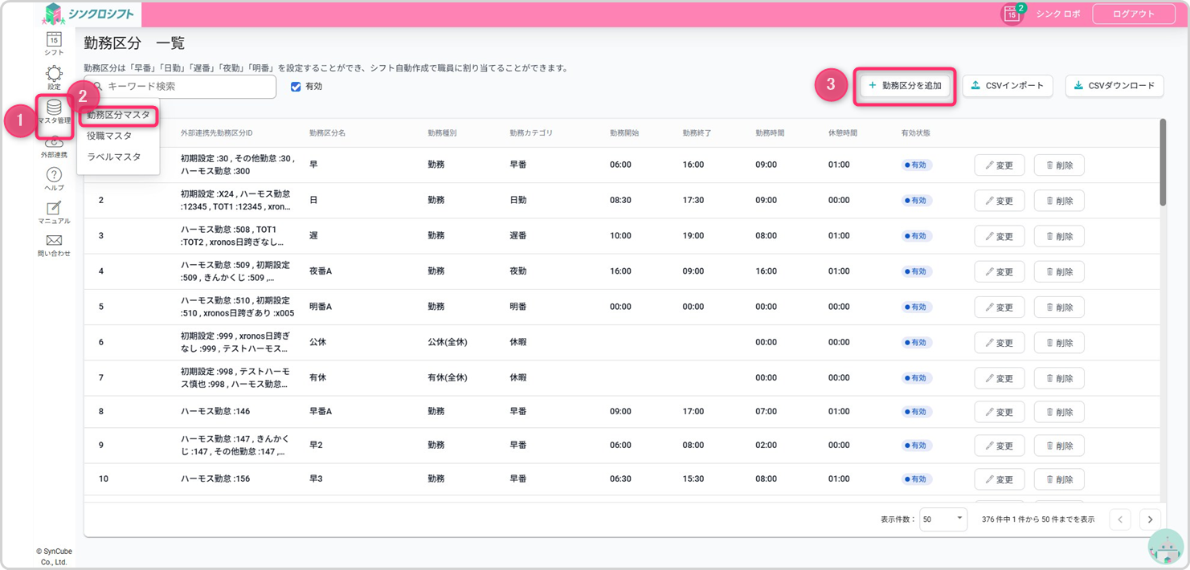
Task: Open the chat robot assistant icon
Action: (1165, 546)
